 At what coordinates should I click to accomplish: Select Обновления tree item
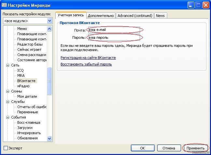[x=27, y=138]
